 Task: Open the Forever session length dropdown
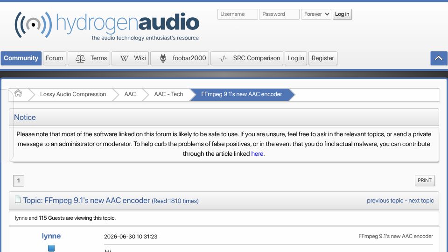tap(316, 14)
